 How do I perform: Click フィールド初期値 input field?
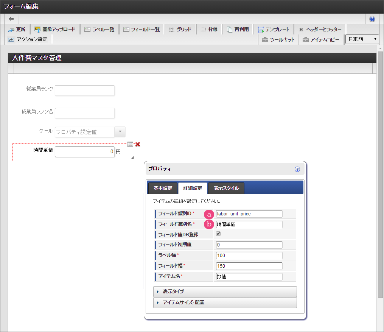(x=249, y=245)
